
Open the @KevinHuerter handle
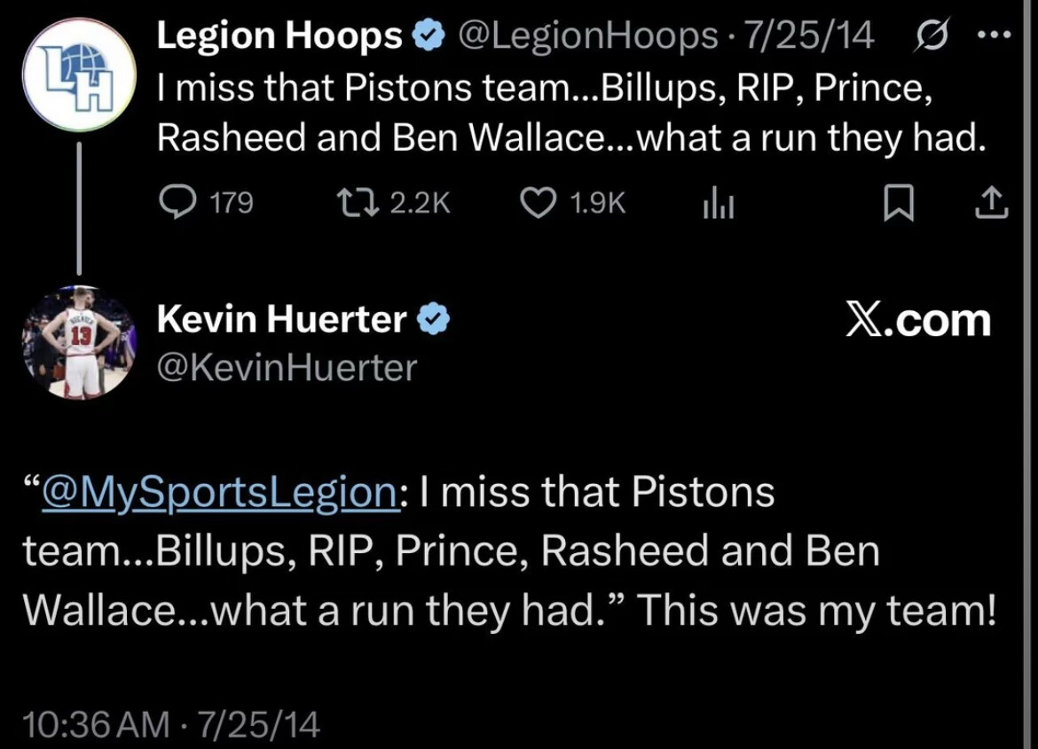287,367
